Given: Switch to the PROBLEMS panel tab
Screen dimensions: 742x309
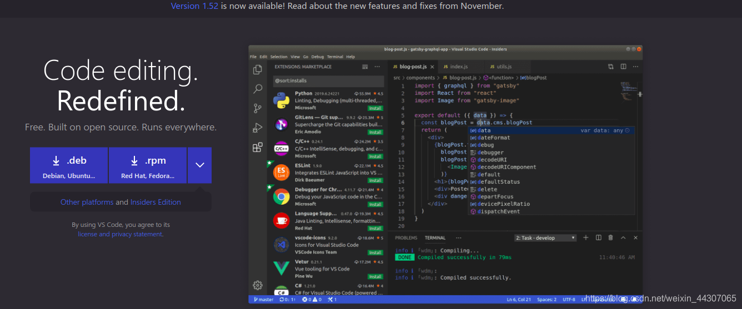Looking at the screenshot, I should (406, 238).
